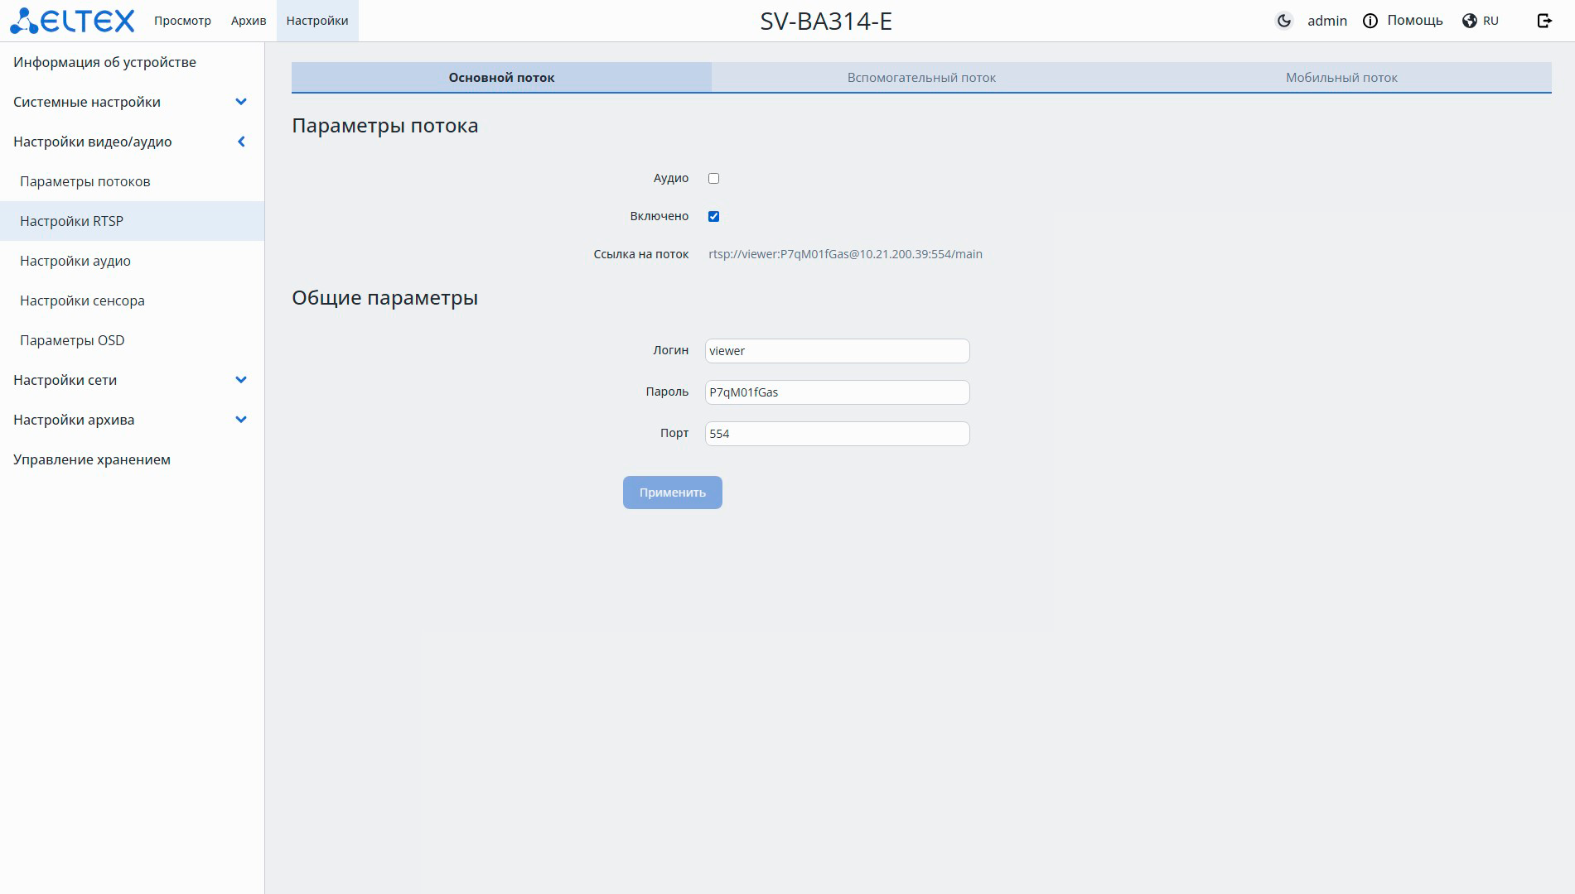
Task: Select the Настройки top menu
Action: pyautogui.click(x=317, y=21)
